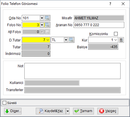Screen dimensions: 130x117
Task: Open the Kur dropdown chevron
Action: [x=116, y=40]
